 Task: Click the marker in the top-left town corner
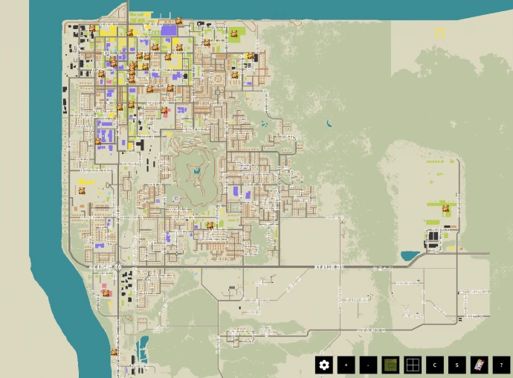pos(93,29)
